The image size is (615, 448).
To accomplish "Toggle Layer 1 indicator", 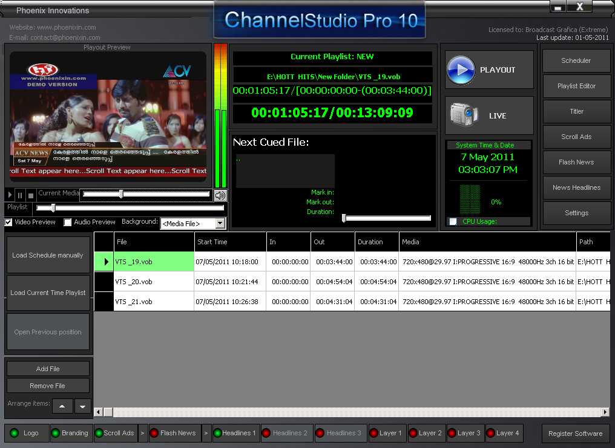I will point(374,433).
